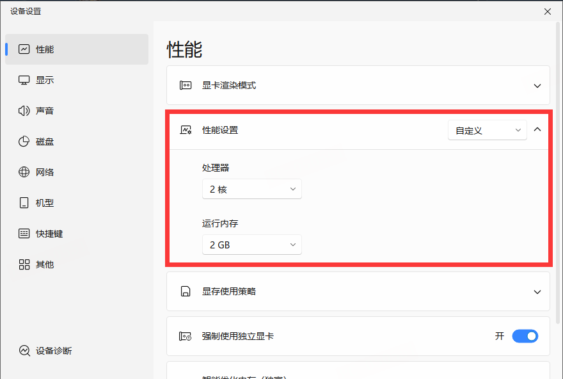Click the 网络 globe icon
This screenshot has height=379, width=563.
[x=24, y=172]
